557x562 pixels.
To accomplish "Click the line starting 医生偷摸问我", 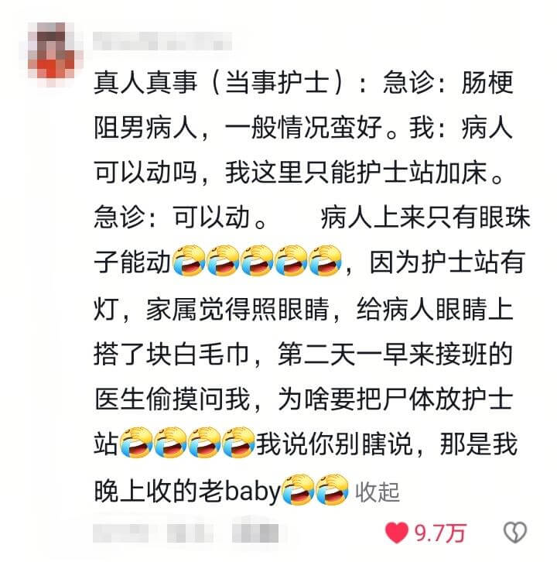I will tap(304, 399).
